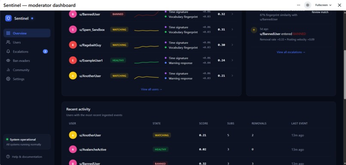Click the View all users link
The width and height of the screenshot is (346, 165).
[x=152, y=90]
